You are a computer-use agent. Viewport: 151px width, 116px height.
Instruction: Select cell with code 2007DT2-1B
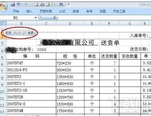pos(31,90)
